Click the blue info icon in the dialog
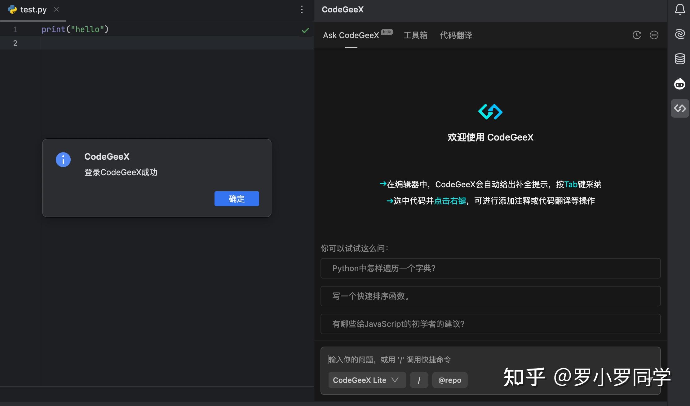The height and width of the screenshot is (406, 690). pos(63,160)
